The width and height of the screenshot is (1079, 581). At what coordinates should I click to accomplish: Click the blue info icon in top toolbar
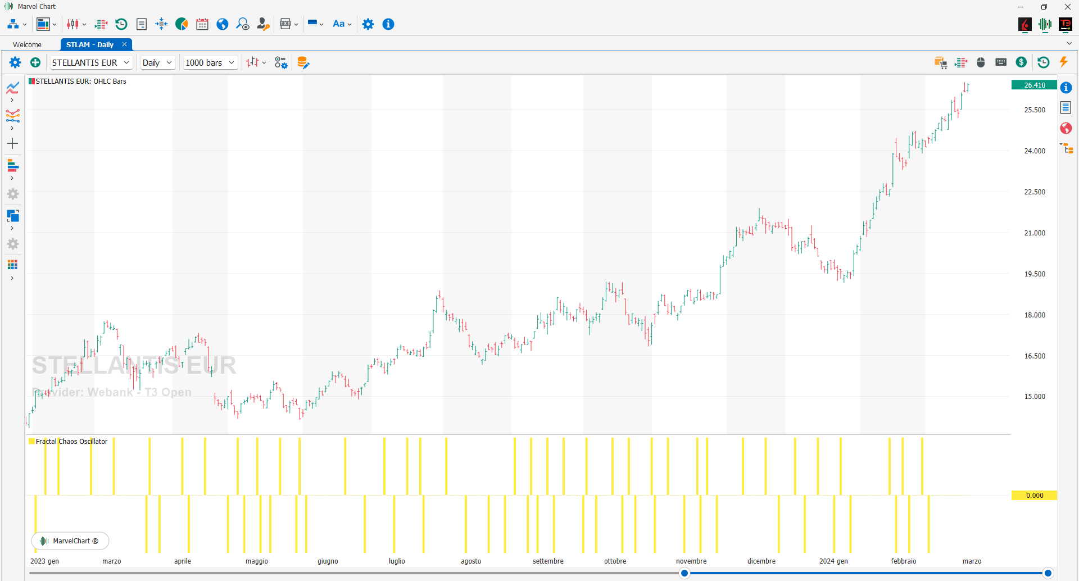coord(388,24)
